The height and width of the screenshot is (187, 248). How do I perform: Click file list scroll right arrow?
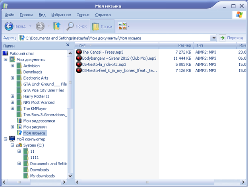243,182
